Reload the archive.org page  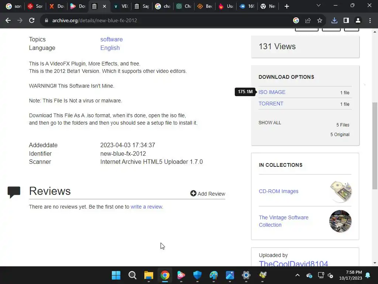[32, 21]
